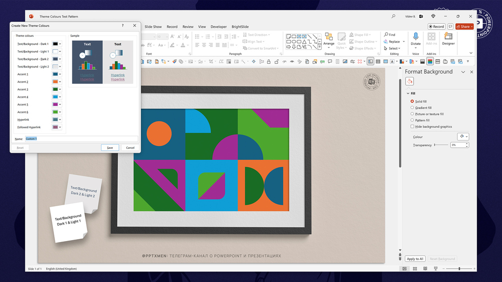Click the comment bubble icon in quick toolbar
This screenshot has height=282, width=502.
click(x=330, y=61)
